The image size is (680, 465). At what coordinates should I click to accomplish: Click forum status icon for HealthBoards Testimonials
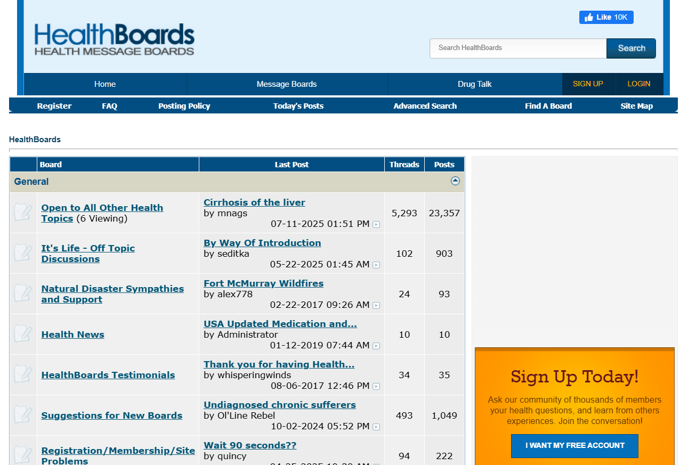23,374
